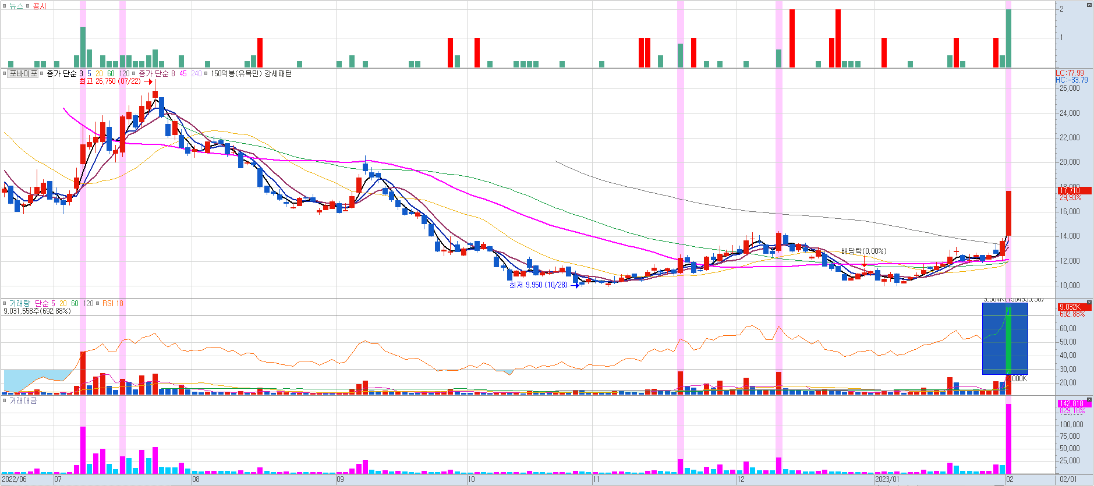Image resolution: width=1094 pixels, height=486 pixels.
Task: Click the lavender 240-day moving average number
Action: [196, 74]
